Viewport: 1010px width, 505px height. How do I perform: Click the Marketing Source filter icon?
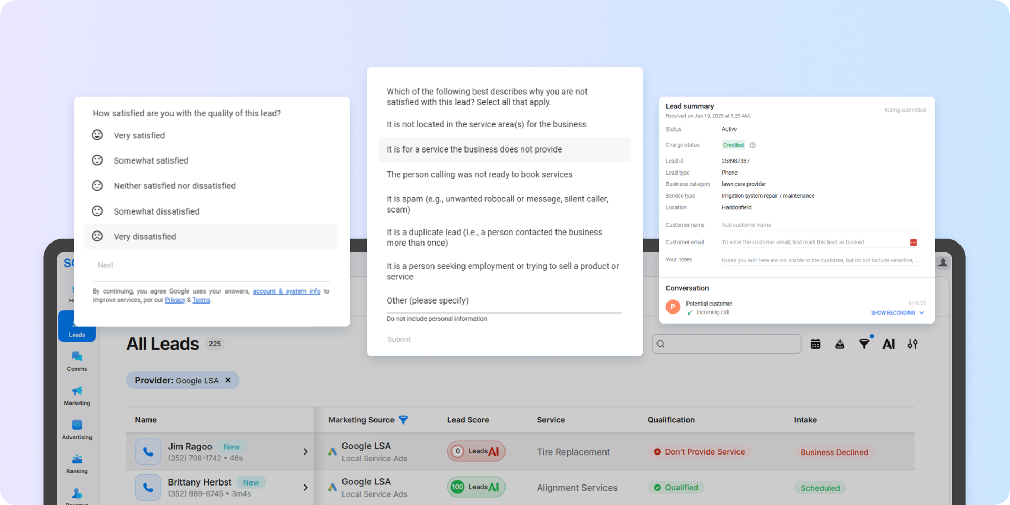coord(403,420)
